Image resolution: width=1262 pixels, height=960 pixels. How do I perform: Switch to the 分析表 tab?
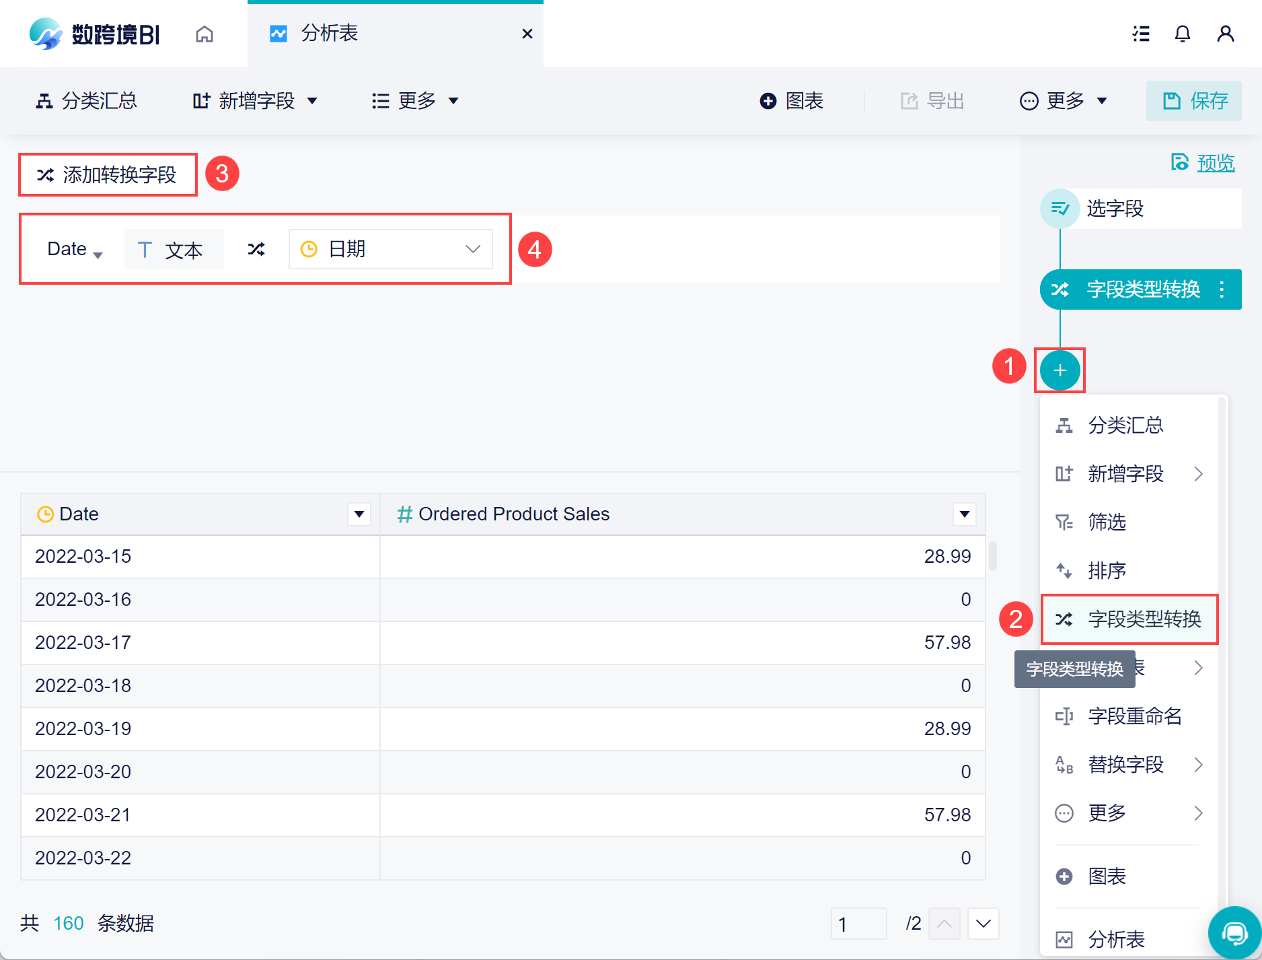[x=330, y=34]
